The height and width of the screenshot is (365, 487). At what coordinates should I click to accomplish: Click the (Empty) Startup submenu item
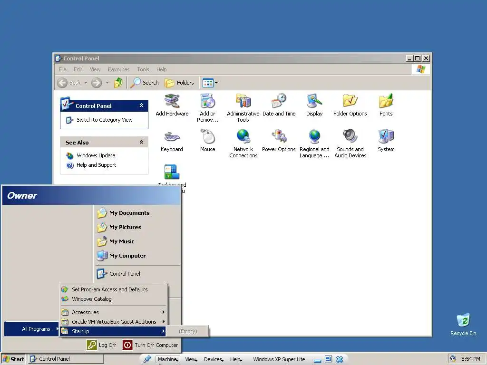point(187,331)
